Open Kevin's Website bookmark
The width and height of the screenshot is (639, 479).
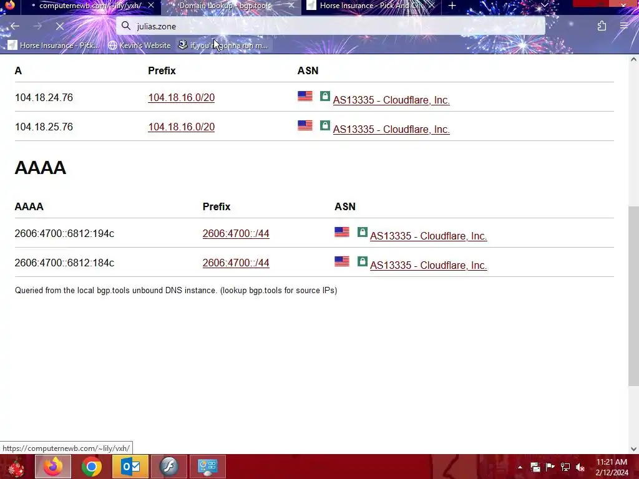pos(139,45)
